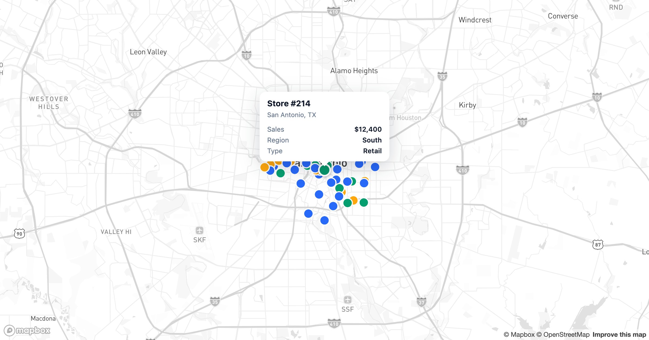The height and width of the screenshot is (340, 649).
Task: Click the US 90 highway shield
Action: pos(19,233)
